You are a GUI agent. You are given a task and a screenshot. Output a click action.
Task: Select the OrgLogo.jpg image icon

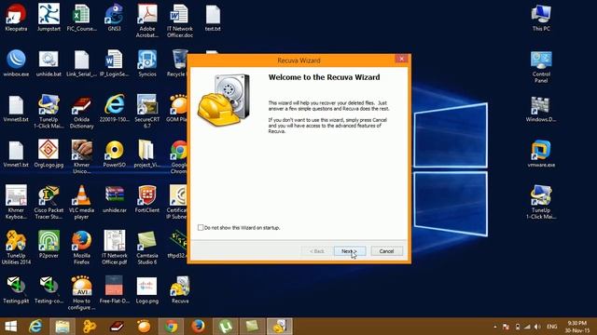pyautogui.click(x=49, y=154)
